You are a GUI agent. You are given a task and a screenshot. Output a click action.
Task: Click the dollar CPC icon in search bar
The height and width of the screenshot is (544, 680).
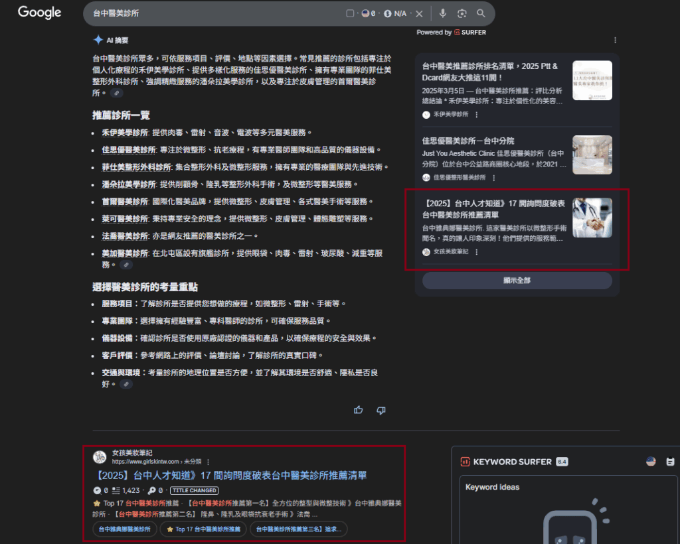click(x=388, y=14)
